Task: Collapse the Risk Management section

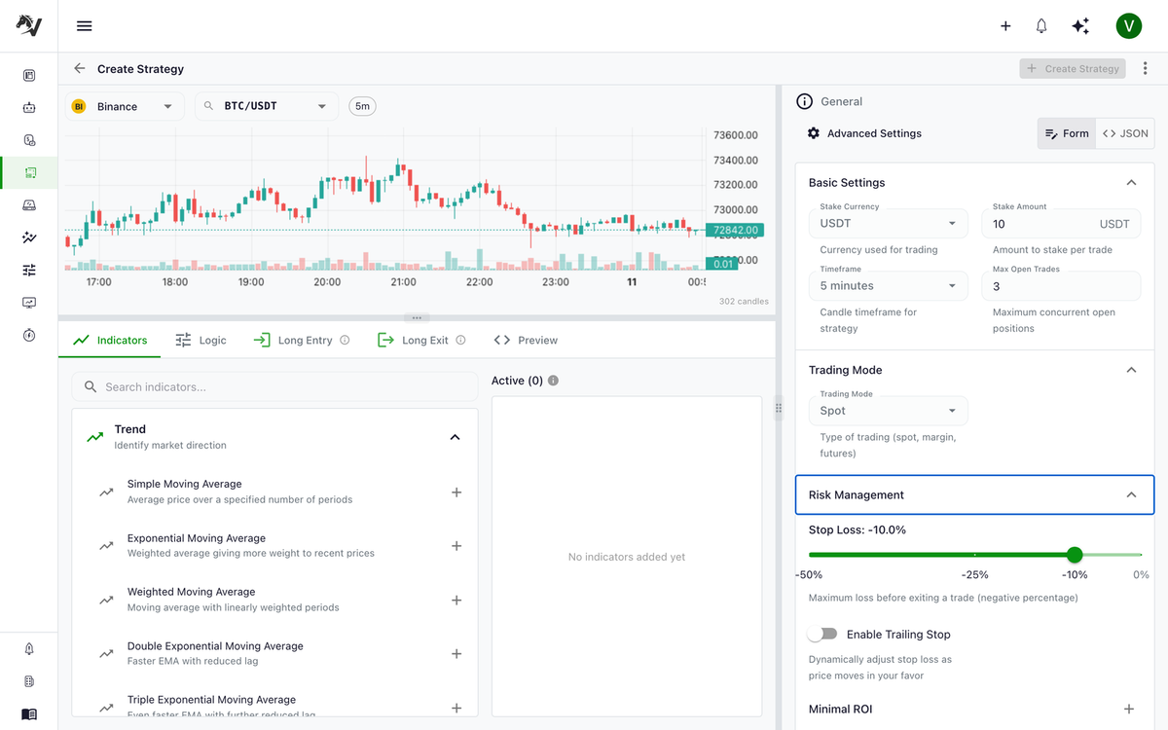Action: pyautogui.click(x=1131, y=494)
